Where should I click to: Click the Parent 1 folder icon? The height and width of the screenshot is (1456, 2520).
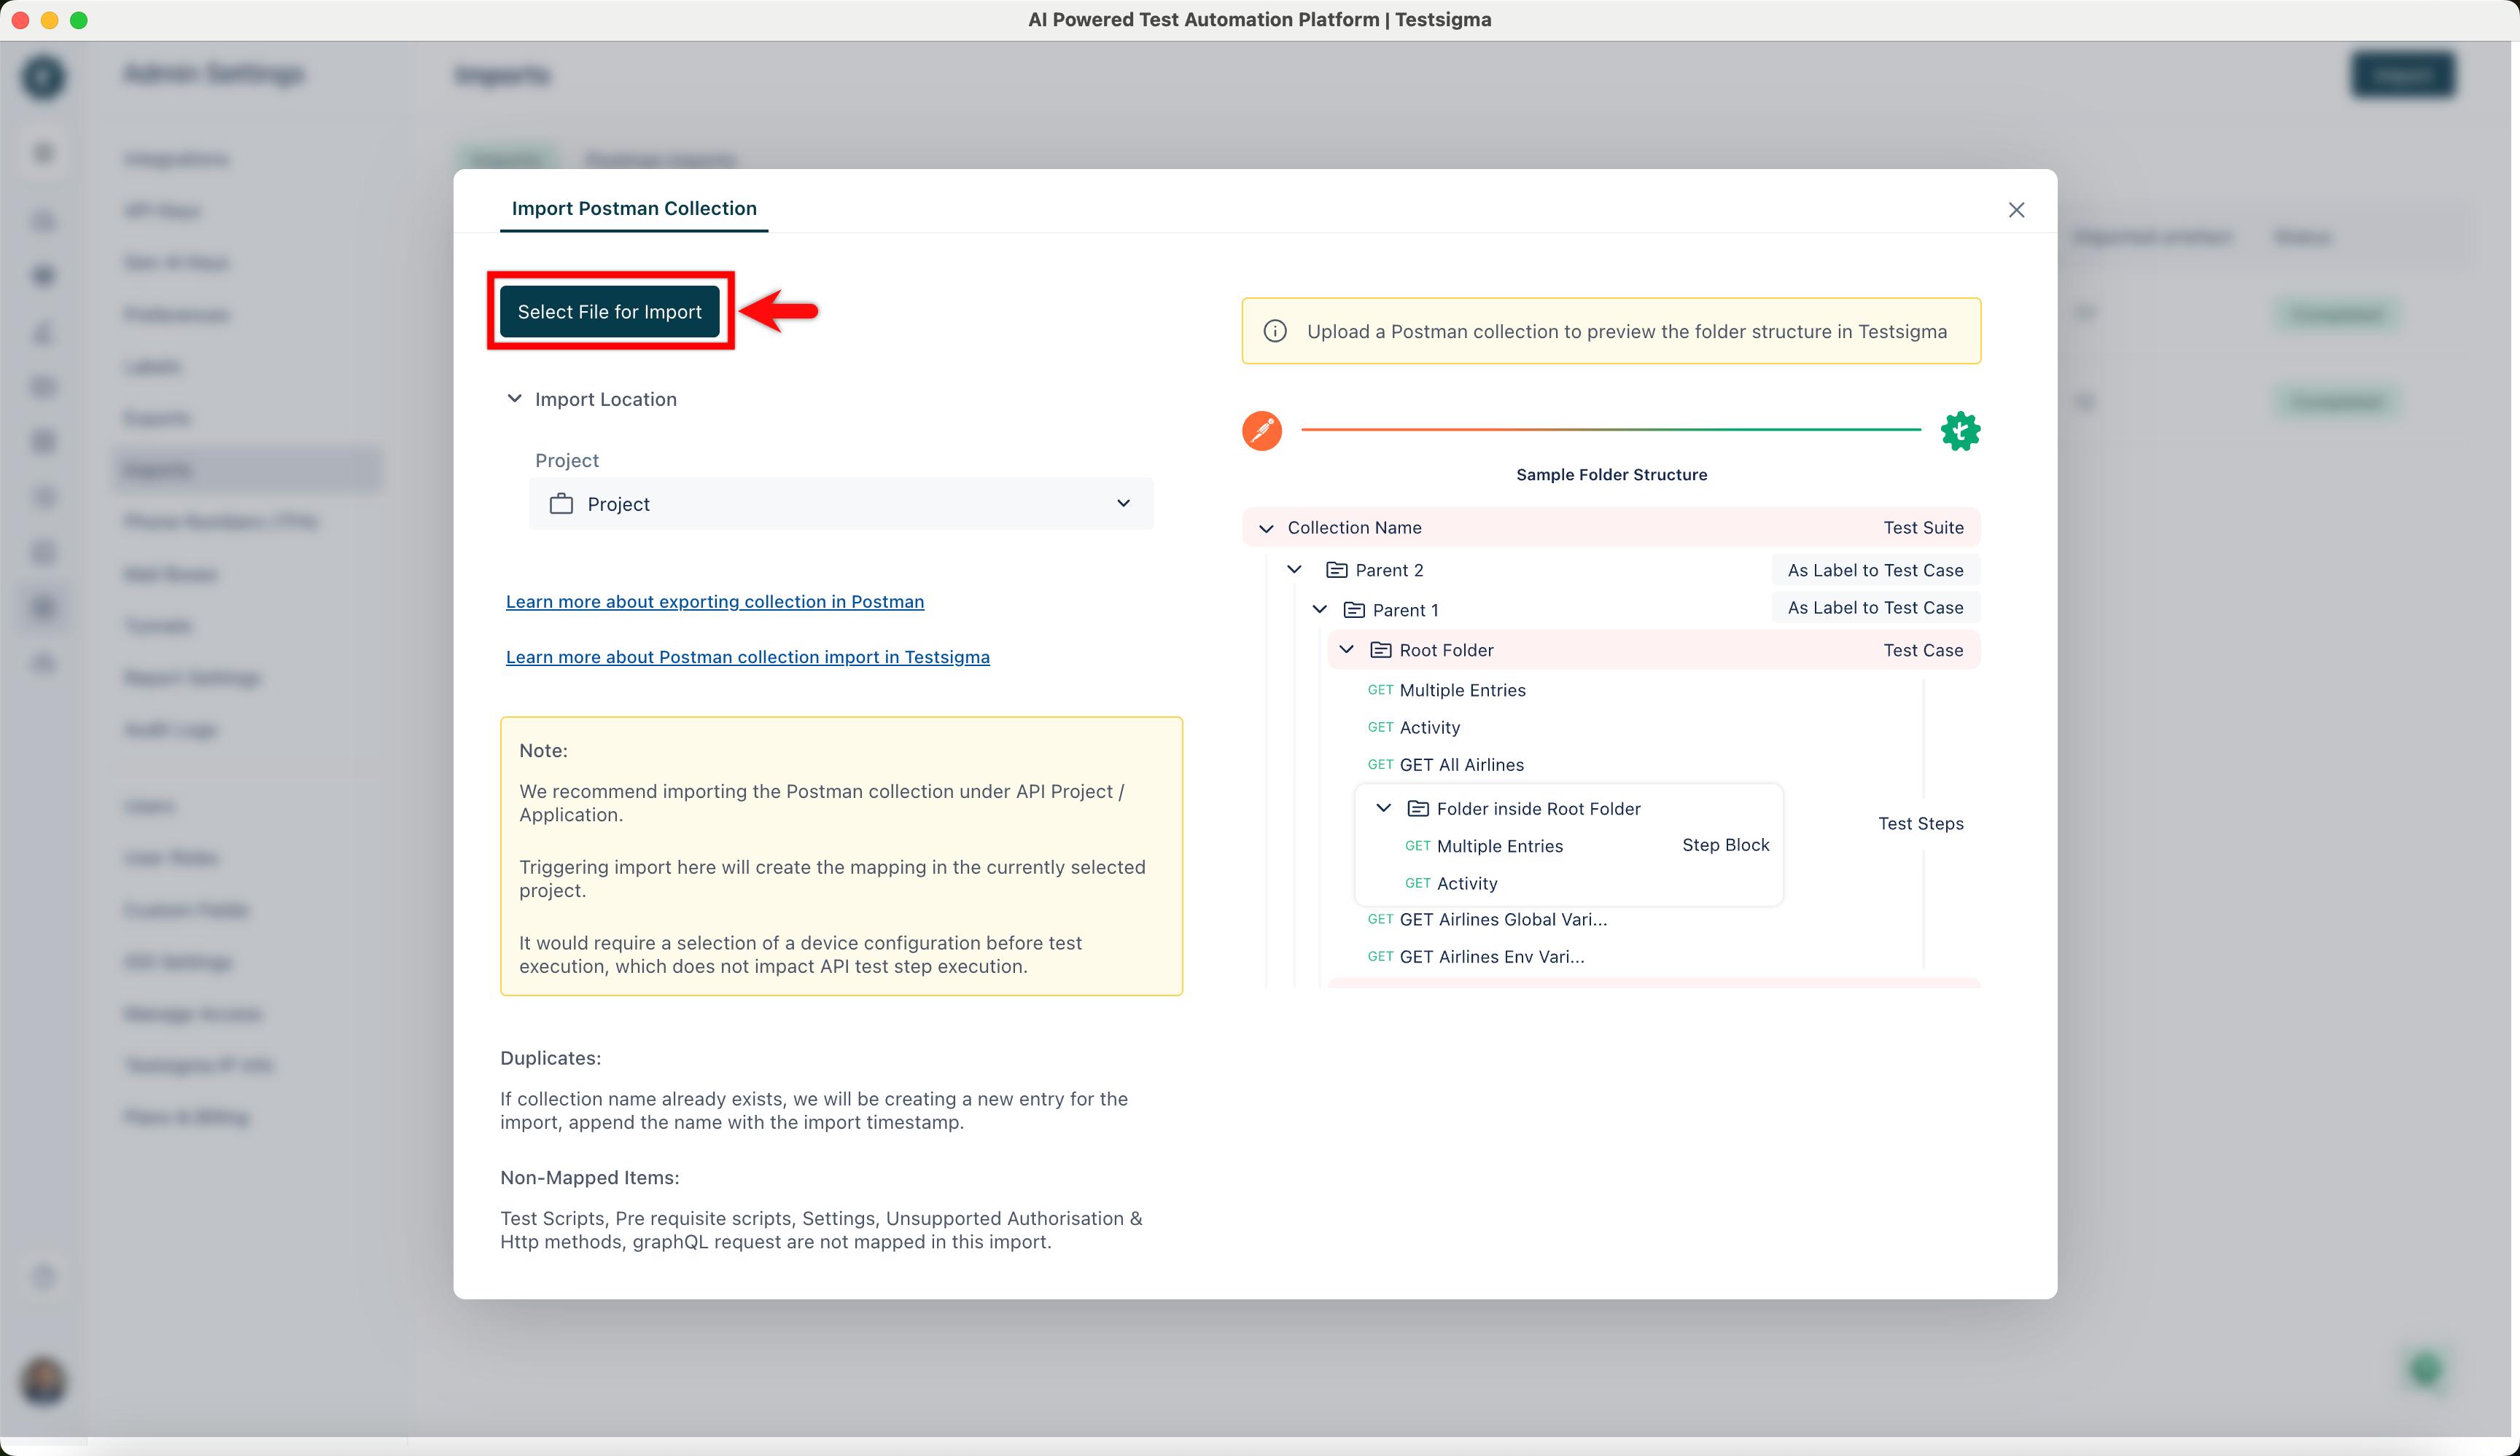pos(1354,609)
